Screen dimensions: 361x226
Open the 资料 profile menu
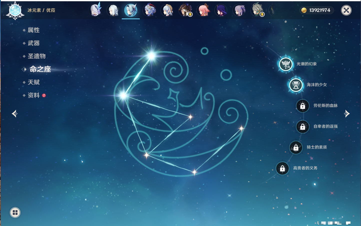pos(33,95)
